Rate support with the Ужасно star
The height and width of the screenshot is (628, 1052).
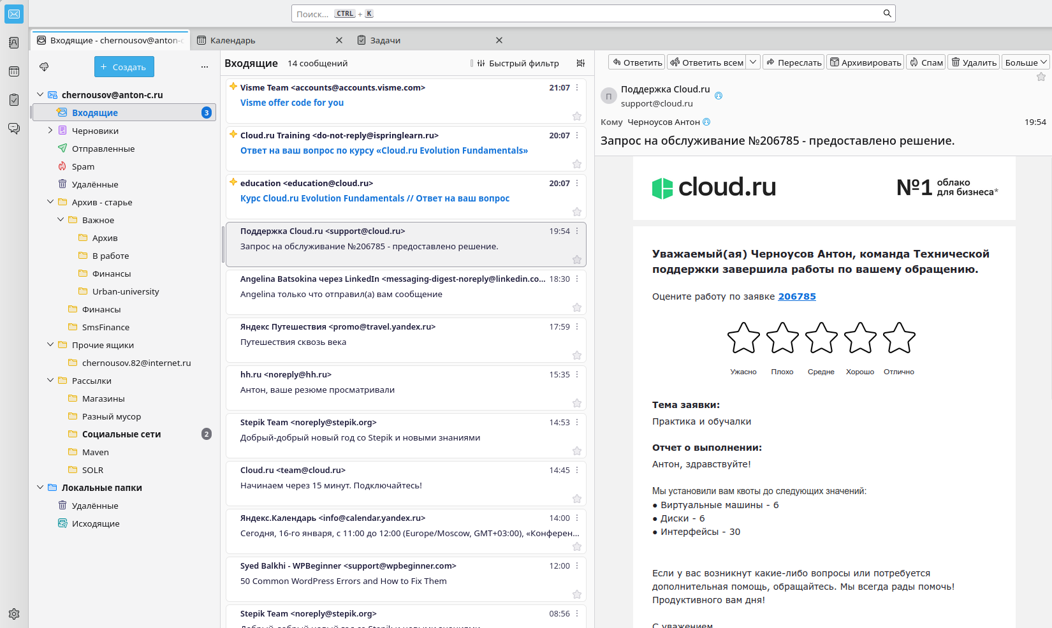pos(743,338)
